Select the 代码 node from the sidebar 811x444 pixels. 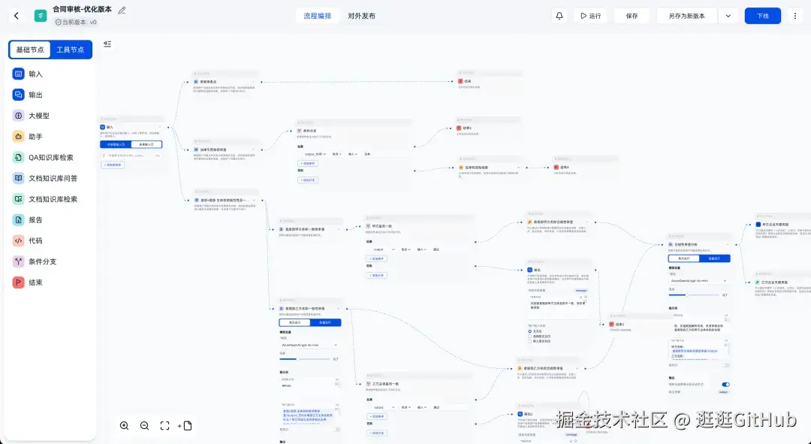click(34, 240)
